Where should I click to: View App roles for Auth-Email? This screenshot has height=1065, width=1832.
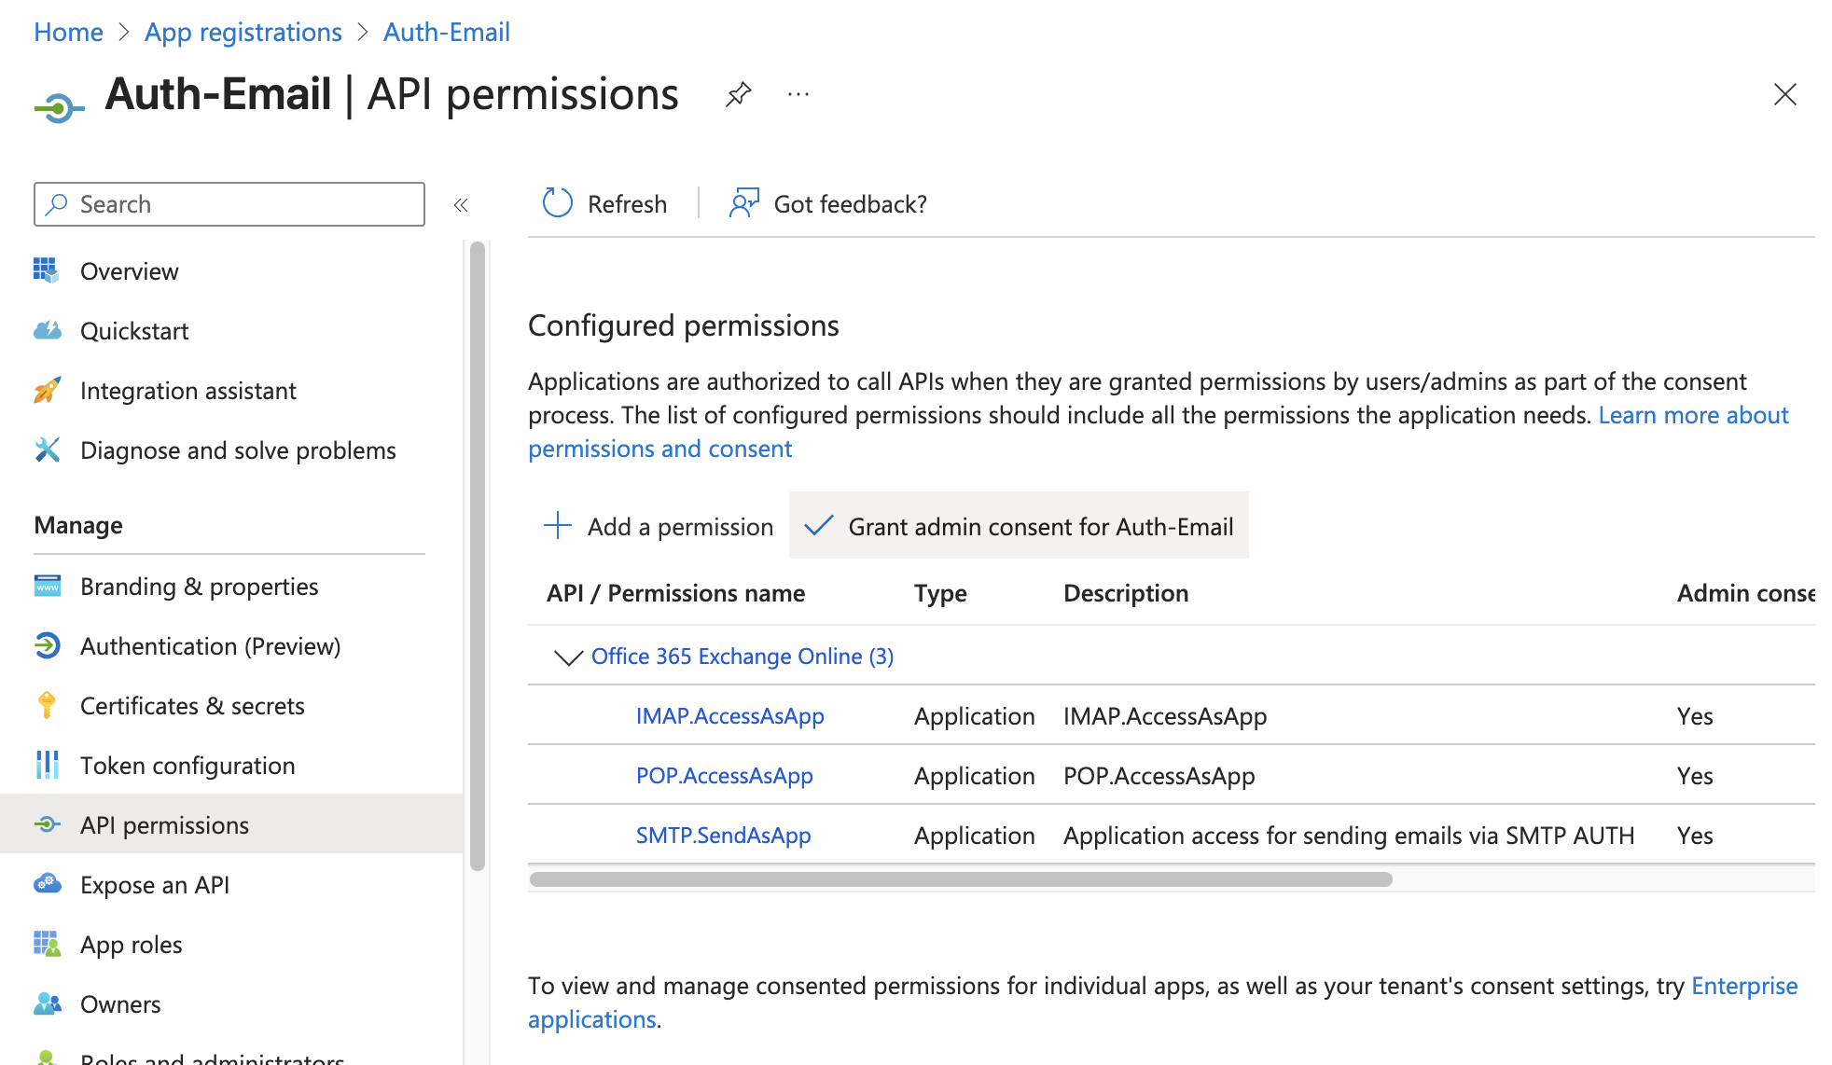click(x=131, y=944)
